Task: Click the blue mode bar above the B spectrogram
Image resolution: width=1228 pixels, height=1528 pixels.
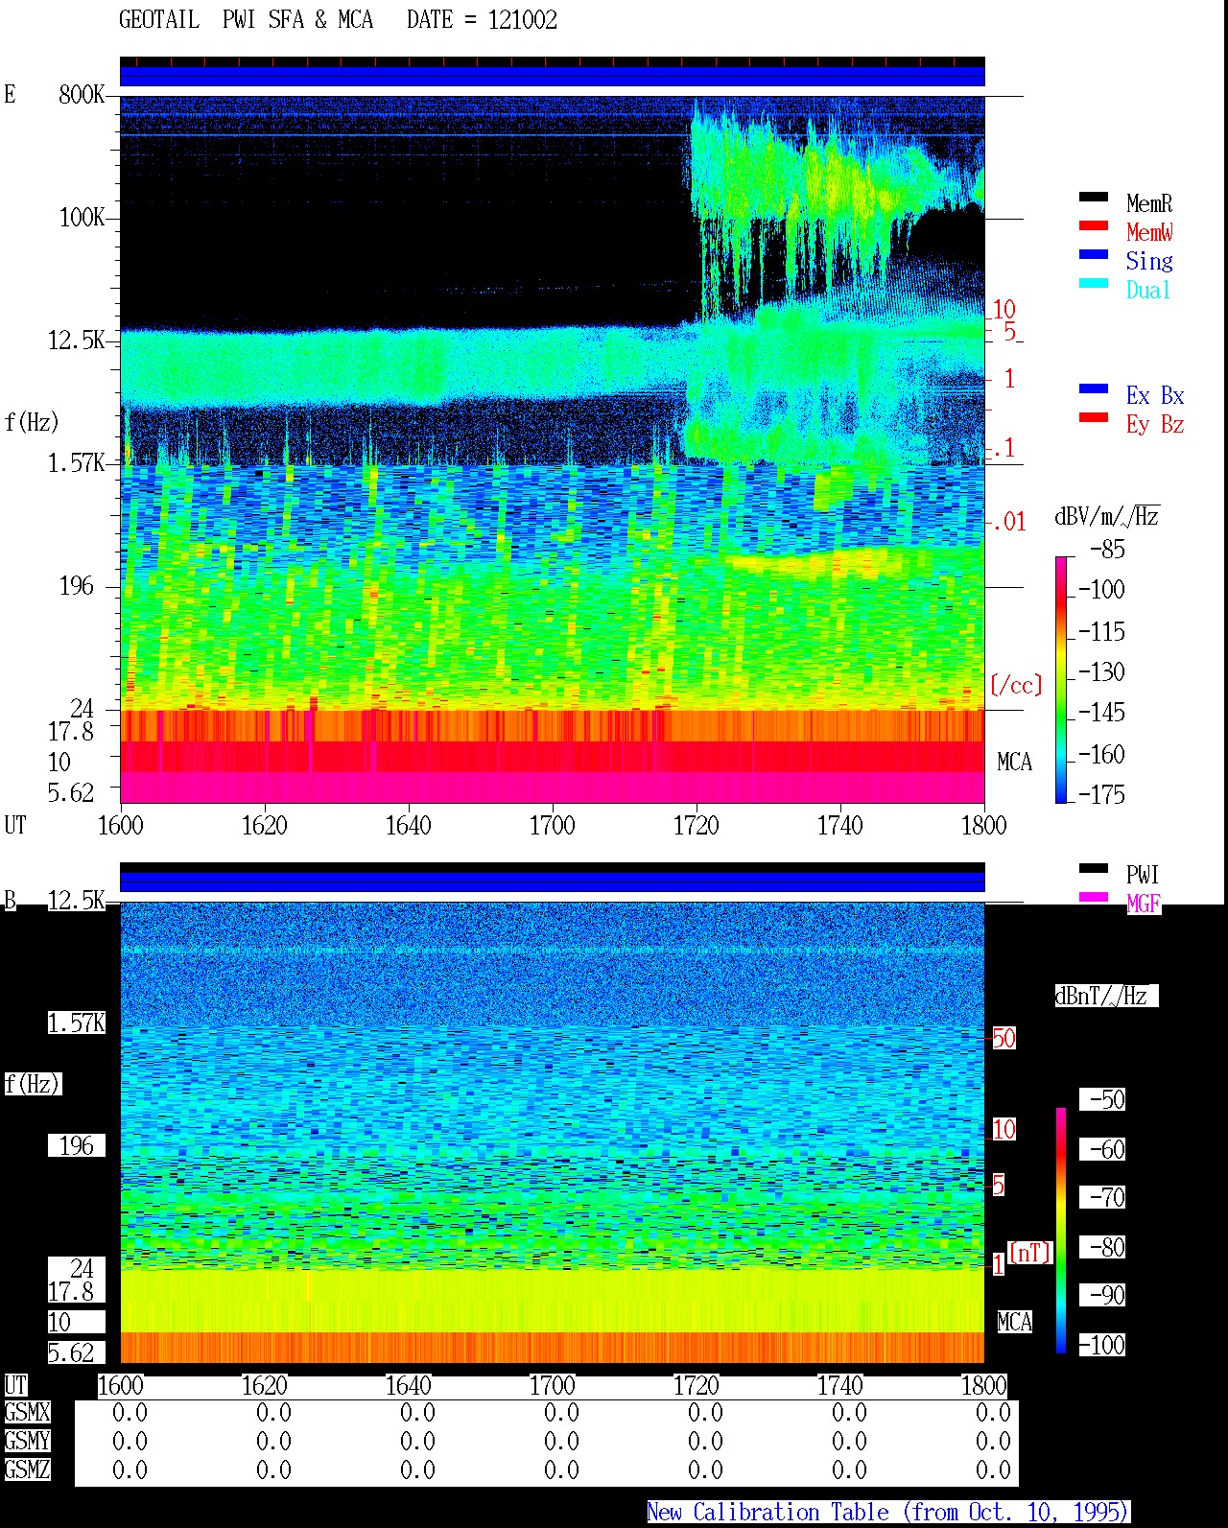Action: (553, 881)
